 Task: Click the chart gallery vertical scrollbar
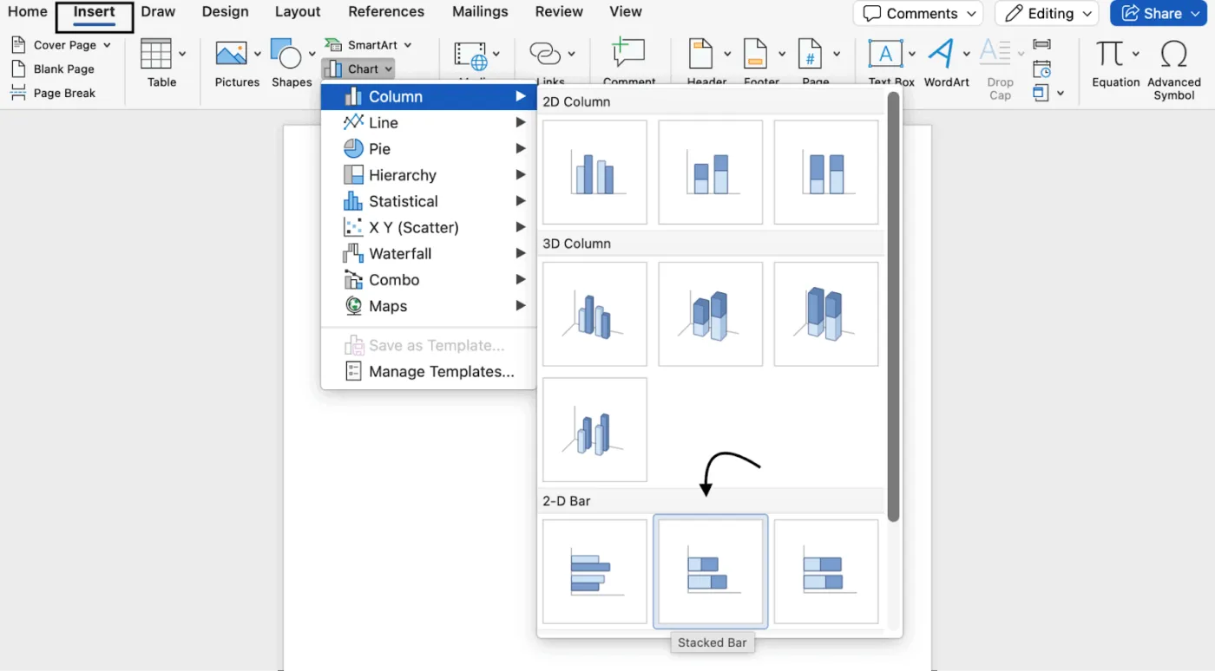[x=894, y=307]
